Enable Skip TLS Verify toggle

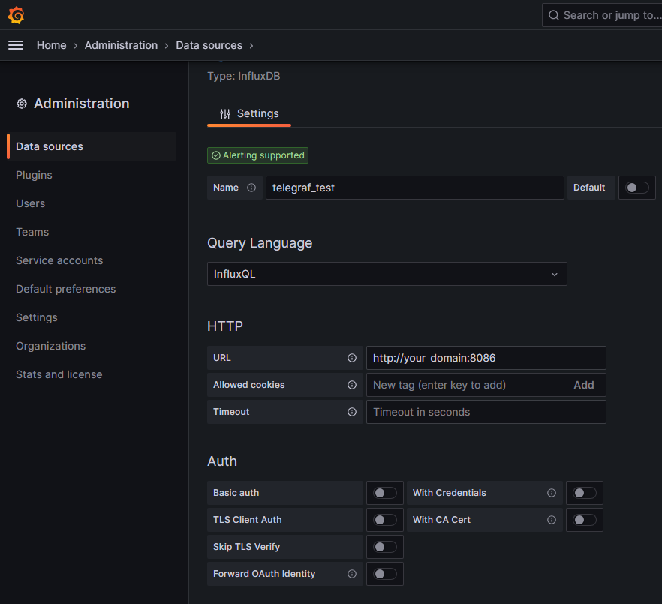click(385, 547)
